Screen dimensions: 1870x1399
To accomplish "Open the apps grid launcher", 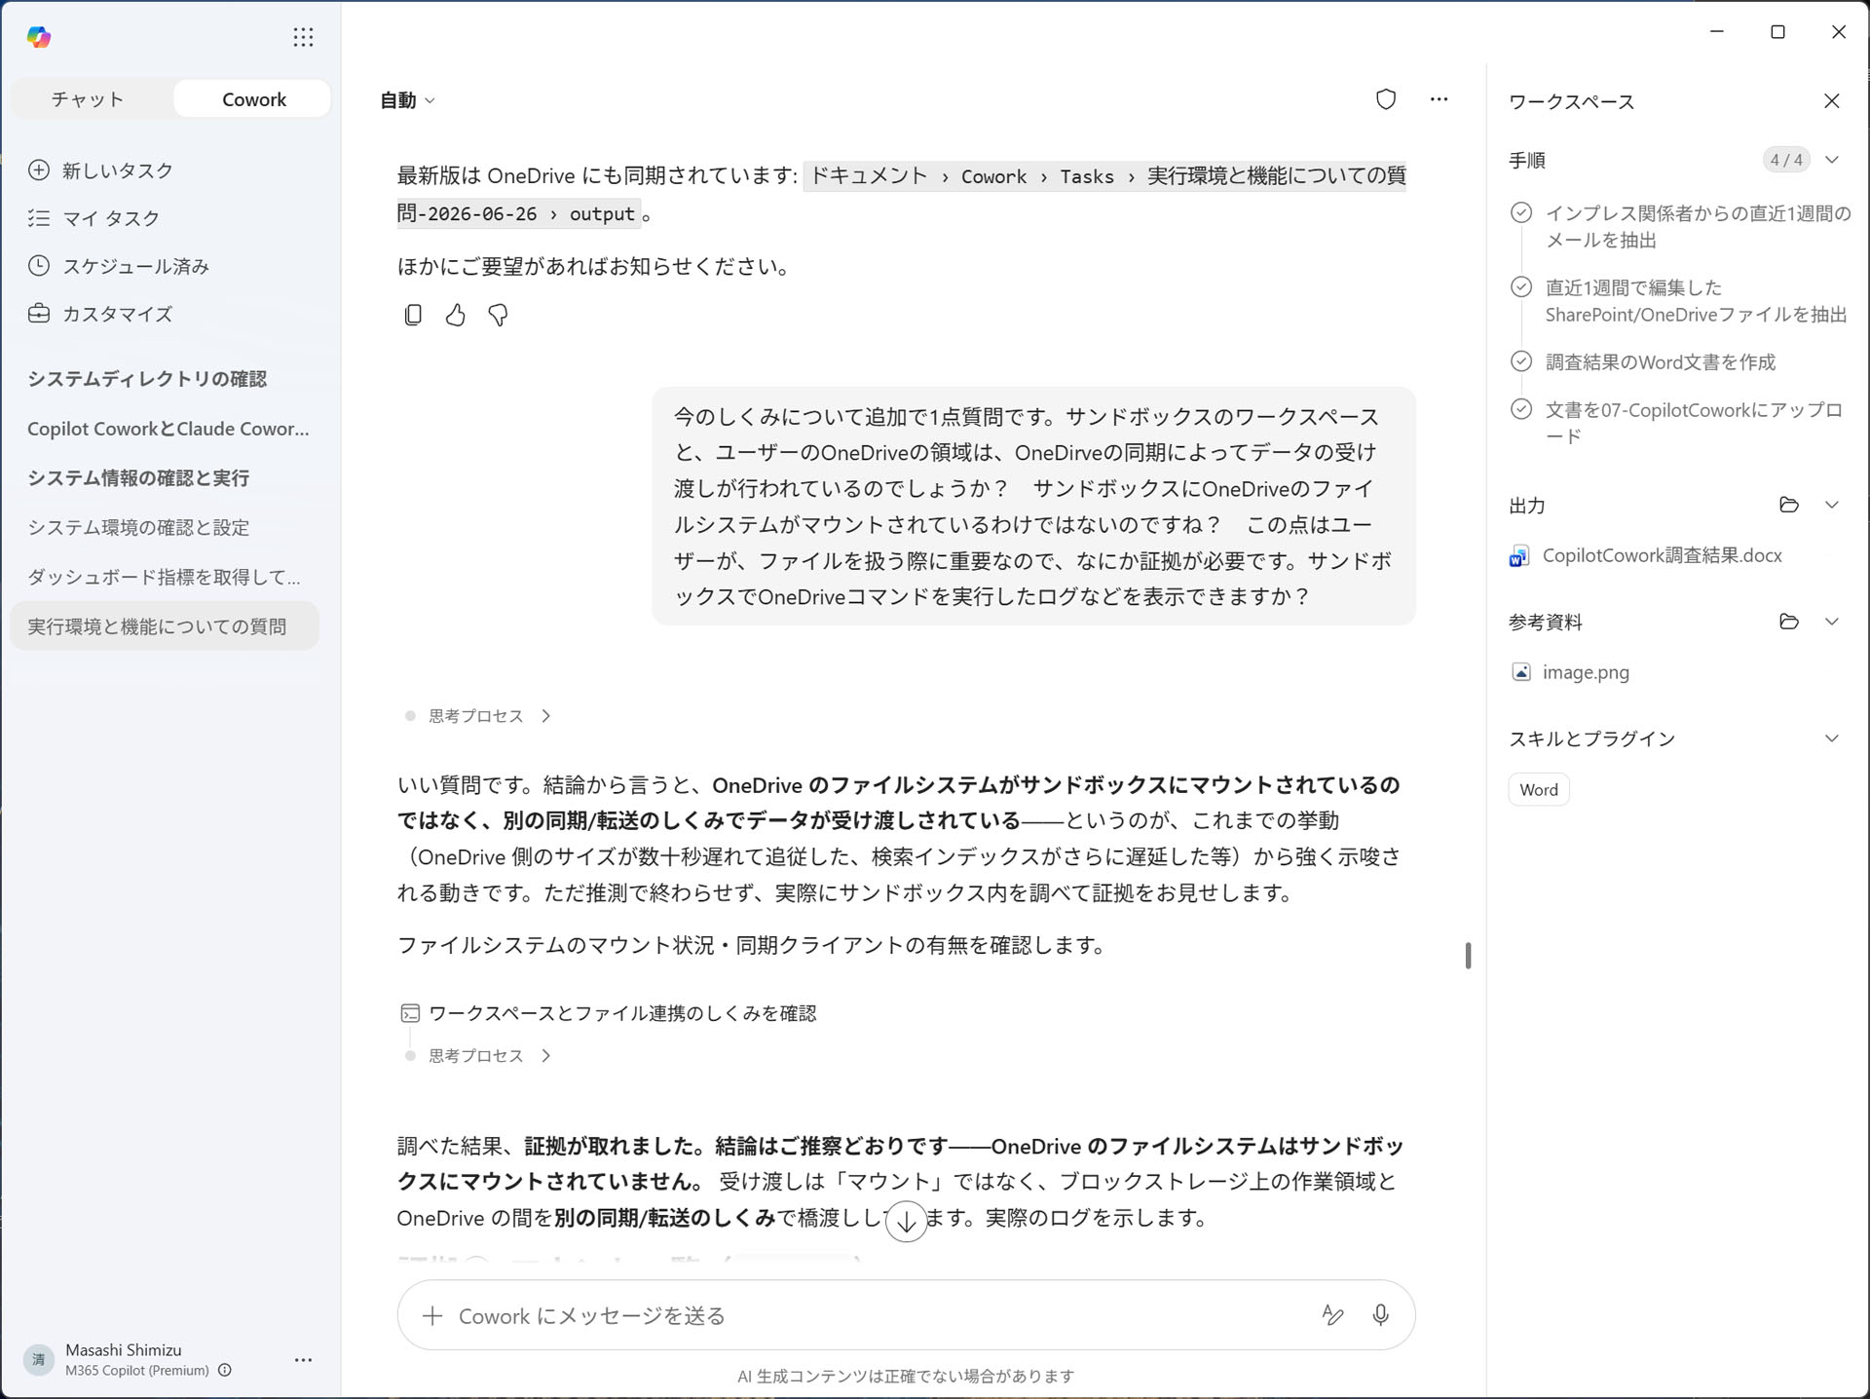I will click(303, 37).
